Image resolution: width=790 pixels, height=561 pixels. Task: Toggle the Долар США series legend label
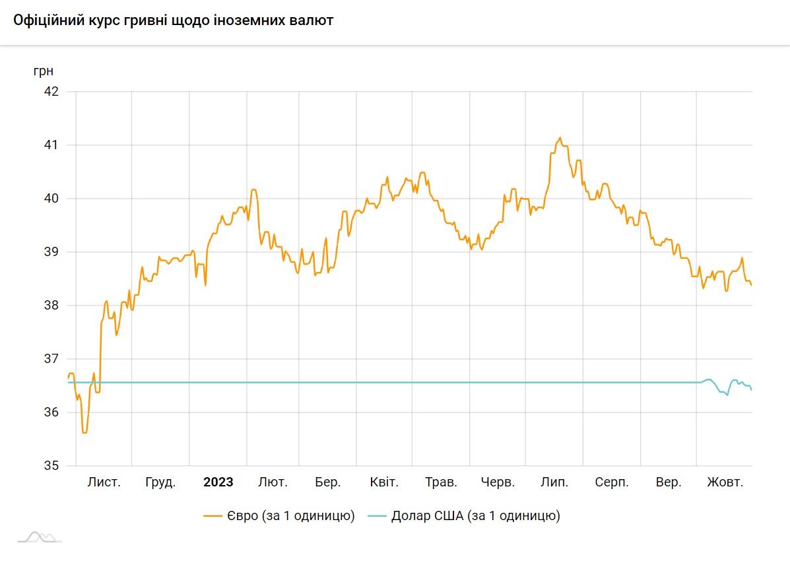pyautogui.click(x=475, y=516)
